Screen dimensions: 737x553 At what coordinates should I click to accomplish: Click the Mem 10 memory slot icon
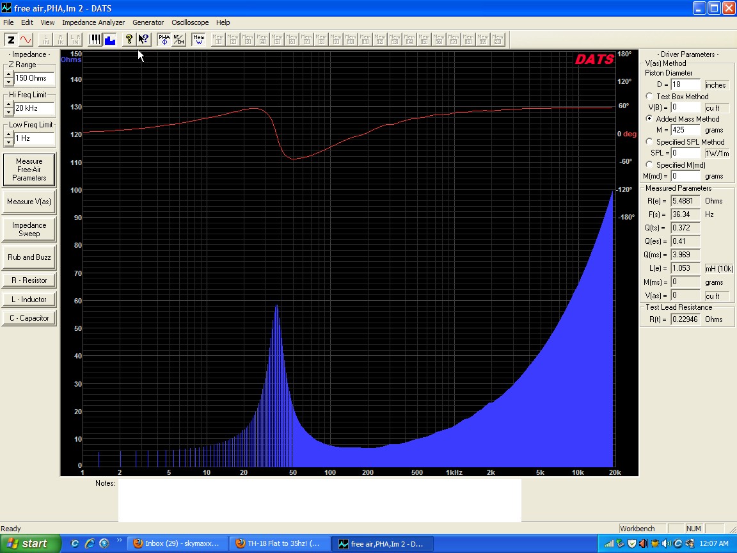(351, 40)
